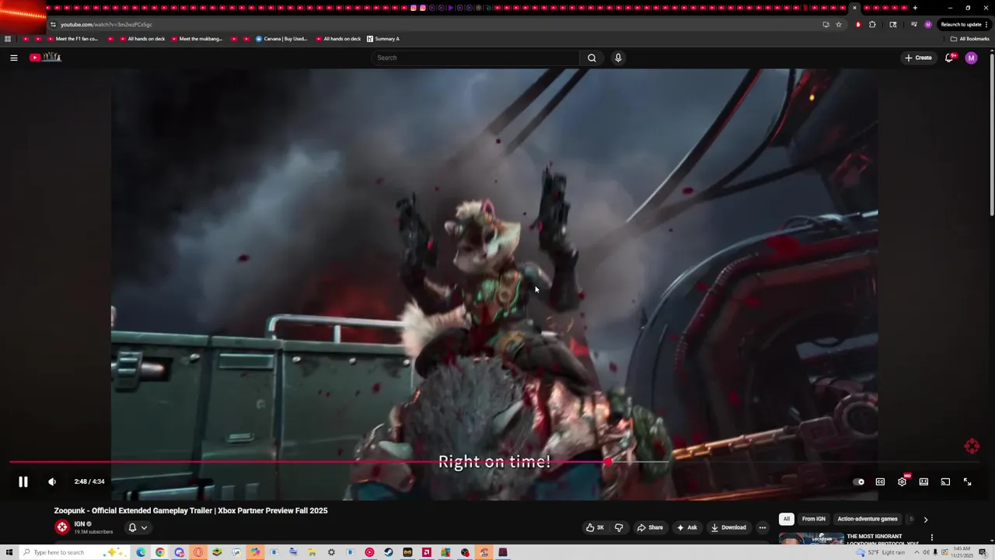The height and width of the screenshot is (560, 995).
Task: Like the video (3K)
Action: [595, 527]
